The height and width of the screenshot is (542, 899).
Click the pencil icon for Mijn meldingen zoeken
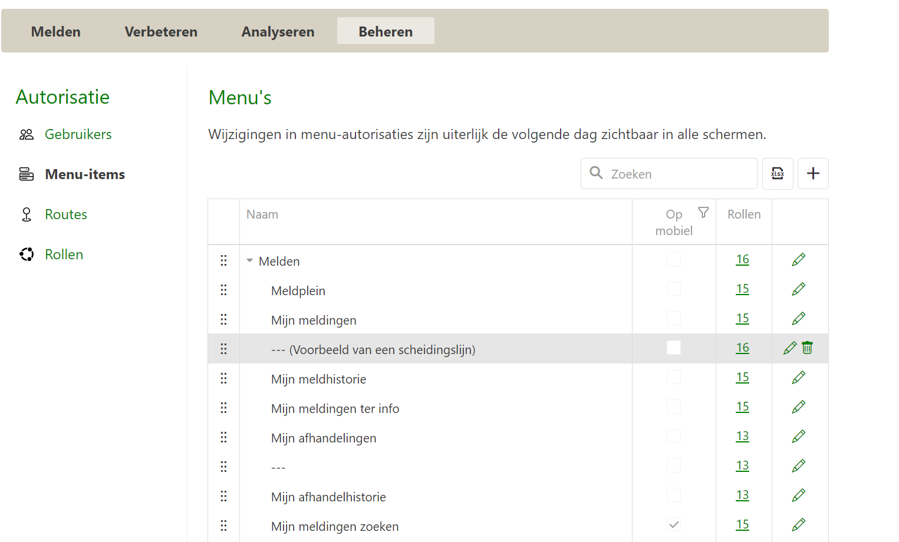(x=799, y=525)
